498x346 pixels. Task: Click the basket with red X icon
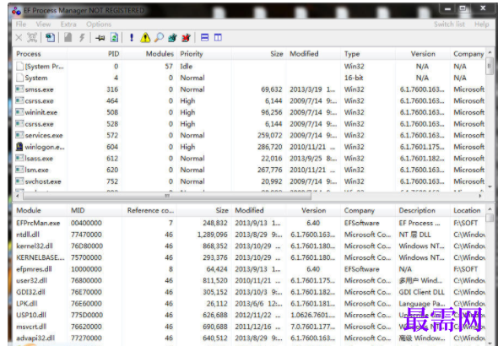186,38
